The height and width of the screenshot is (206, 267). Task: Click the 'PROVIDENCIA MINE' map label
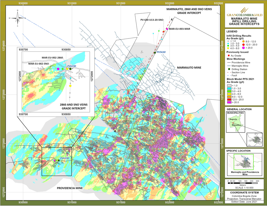coord(70,188)
